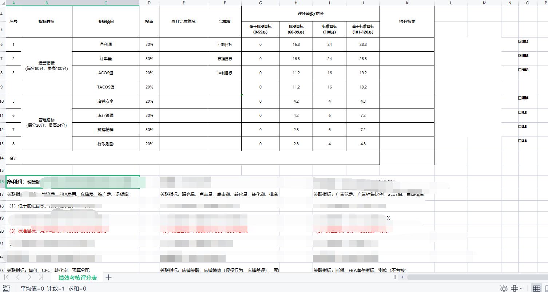Select the 拼搏精神 cell
This screenshot has height=292, width=548.
coord(106,130)
